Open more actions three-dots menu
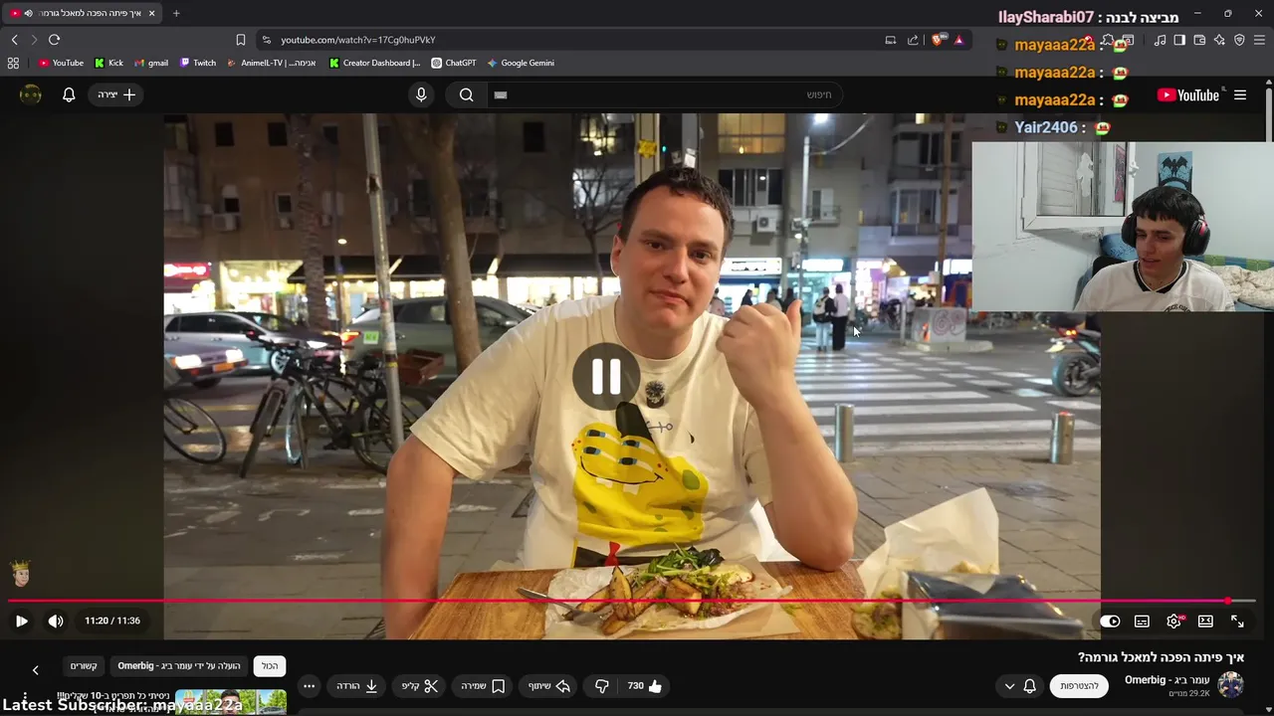The height and width of the screenshot is (716, 1274). pyautogui.click(x=309, y=685)
